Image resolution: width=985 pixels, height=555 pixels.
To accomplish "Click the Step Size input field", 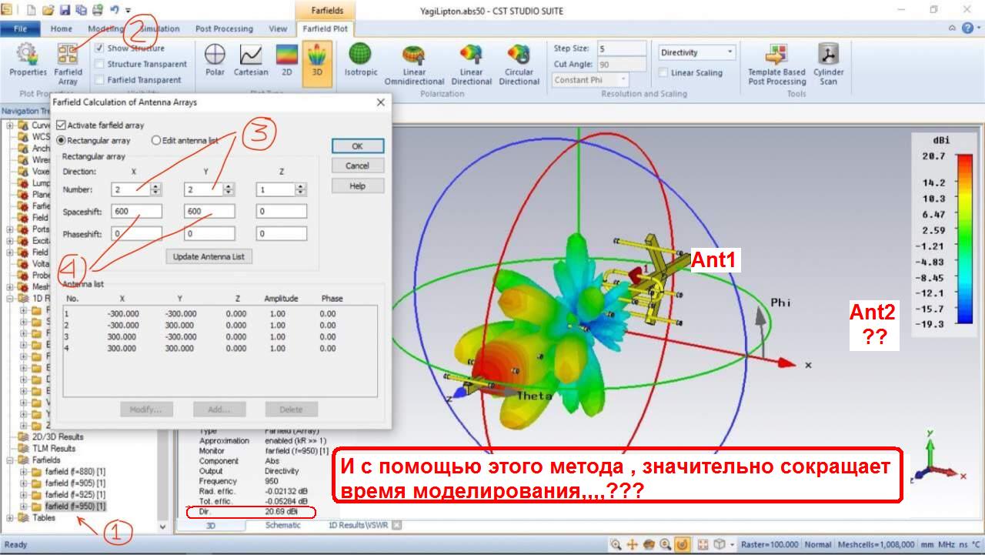I will tap(622, 48).
